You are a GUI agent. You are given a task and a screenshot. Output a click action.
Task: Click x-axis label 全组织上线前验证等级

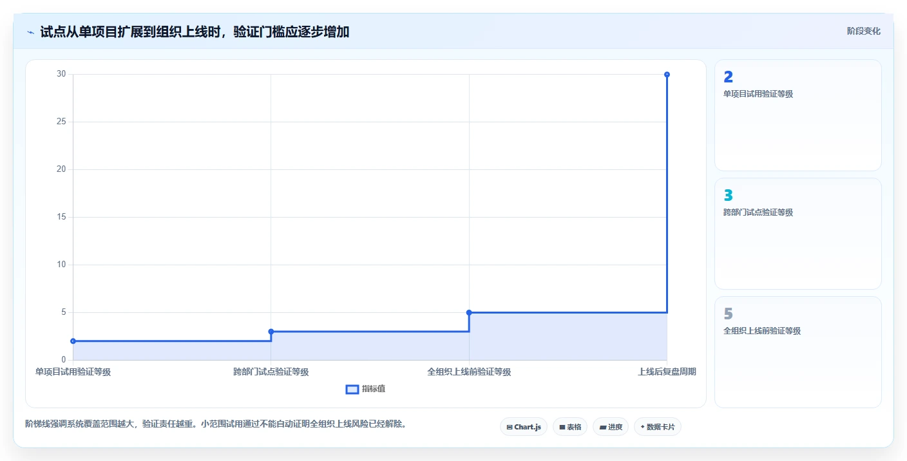tap(469, 372)
